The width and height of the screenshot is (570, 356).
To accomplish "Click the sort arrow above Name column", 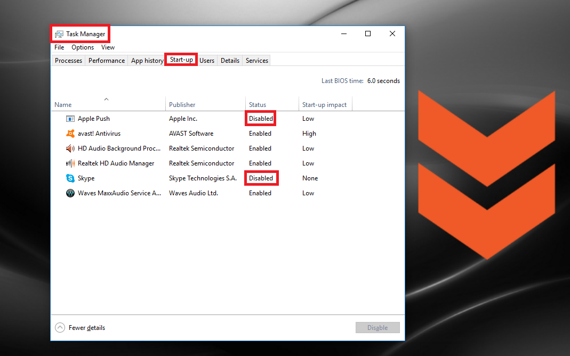I will [x=107, y=99].
